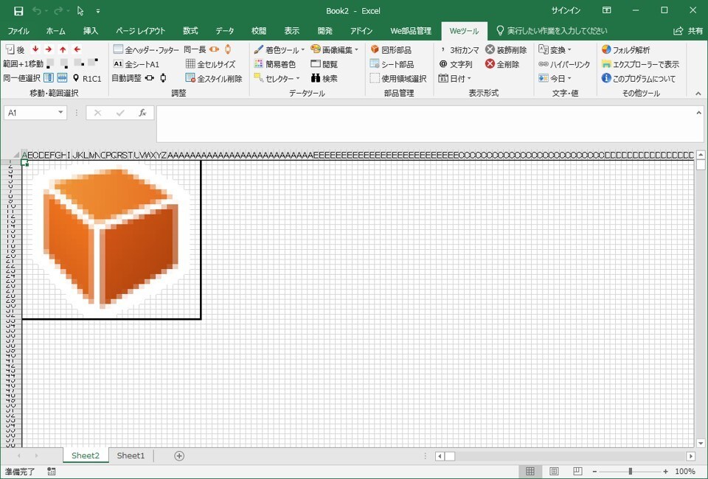Viewport: 708px width, 479px height.
Task: Click このプログラムについて info button
Action: click(x=639, y=78)
